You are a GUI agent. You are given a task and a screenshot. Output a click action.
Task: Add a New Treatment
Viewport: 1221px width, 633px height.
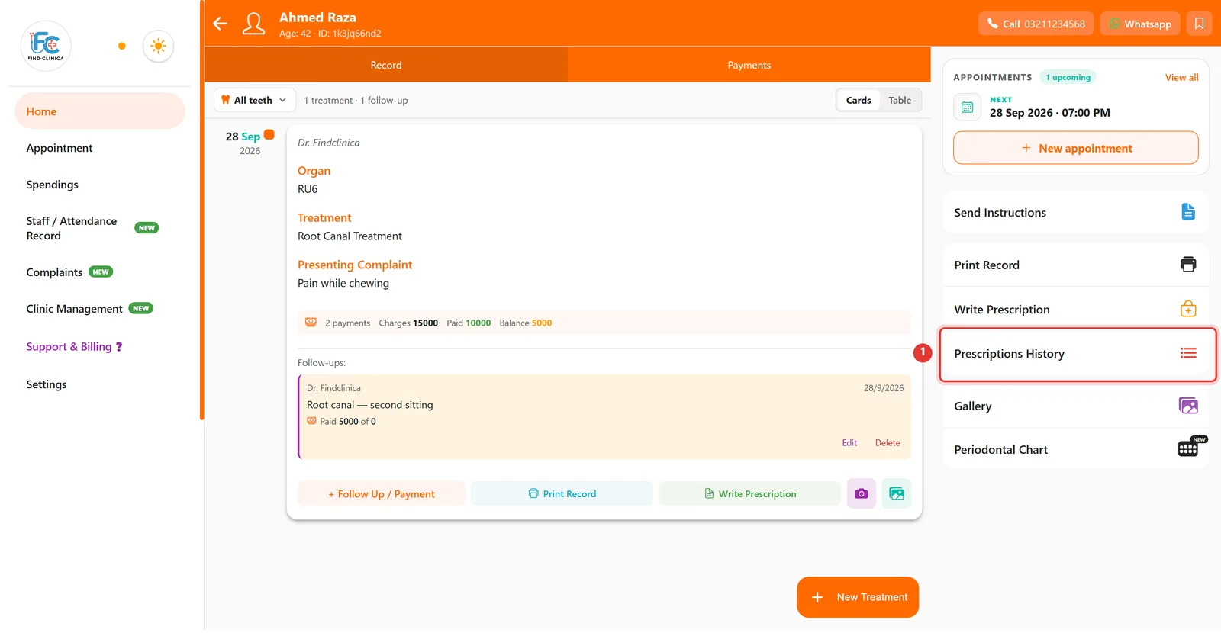click(x=858, y=597)
